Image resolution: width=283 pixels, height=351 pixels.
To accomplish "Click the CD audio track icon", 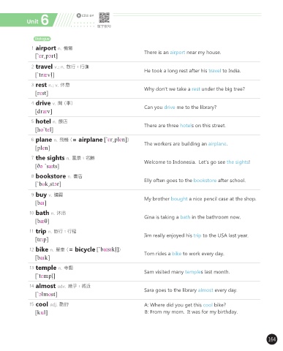I will coord(78,15).
